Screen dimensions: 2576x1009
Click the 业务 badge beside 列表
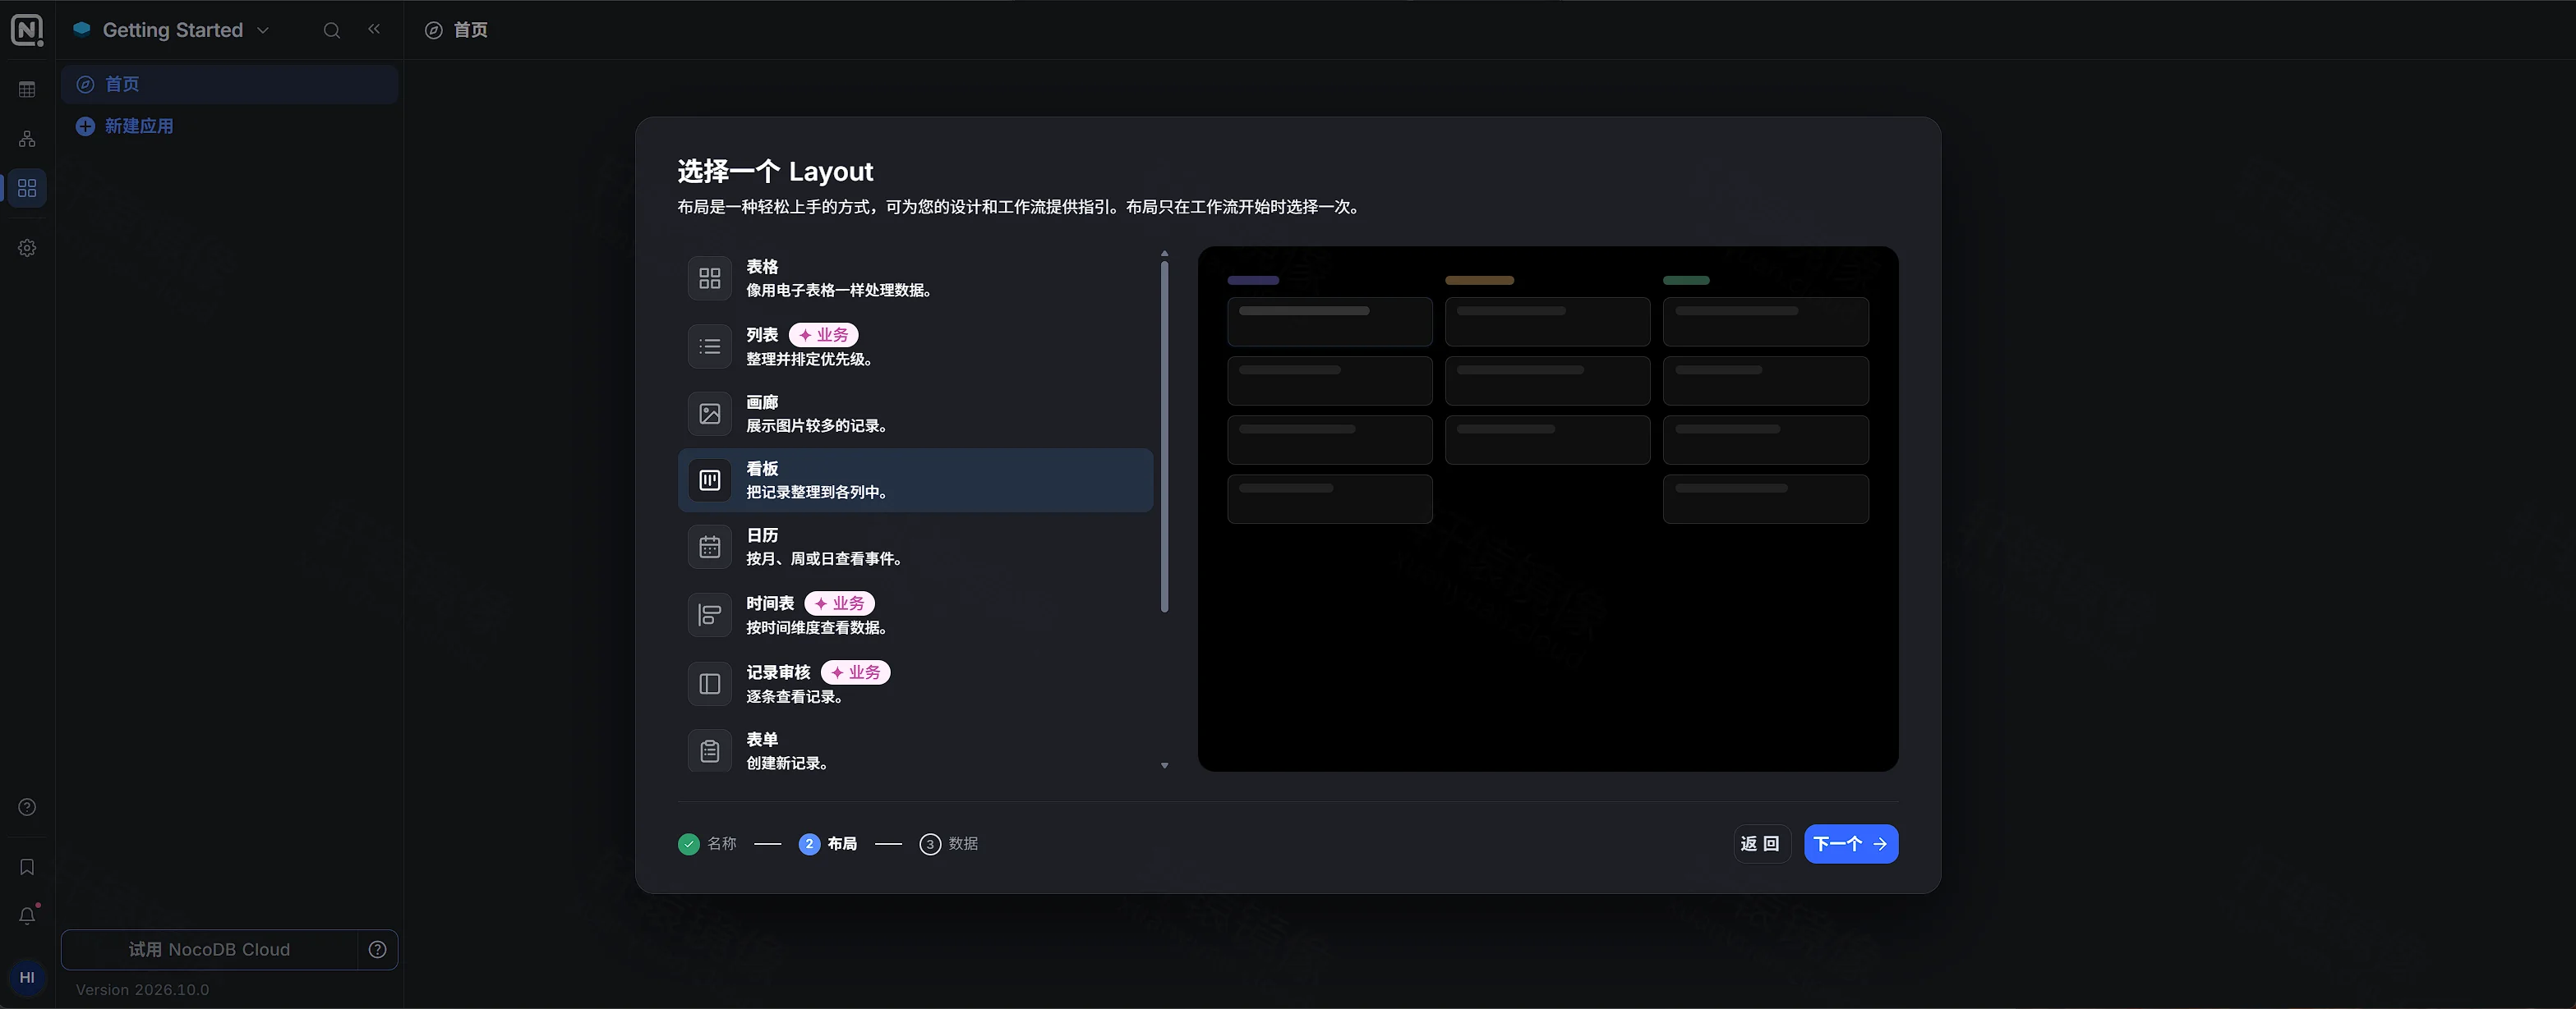(823, 335)
